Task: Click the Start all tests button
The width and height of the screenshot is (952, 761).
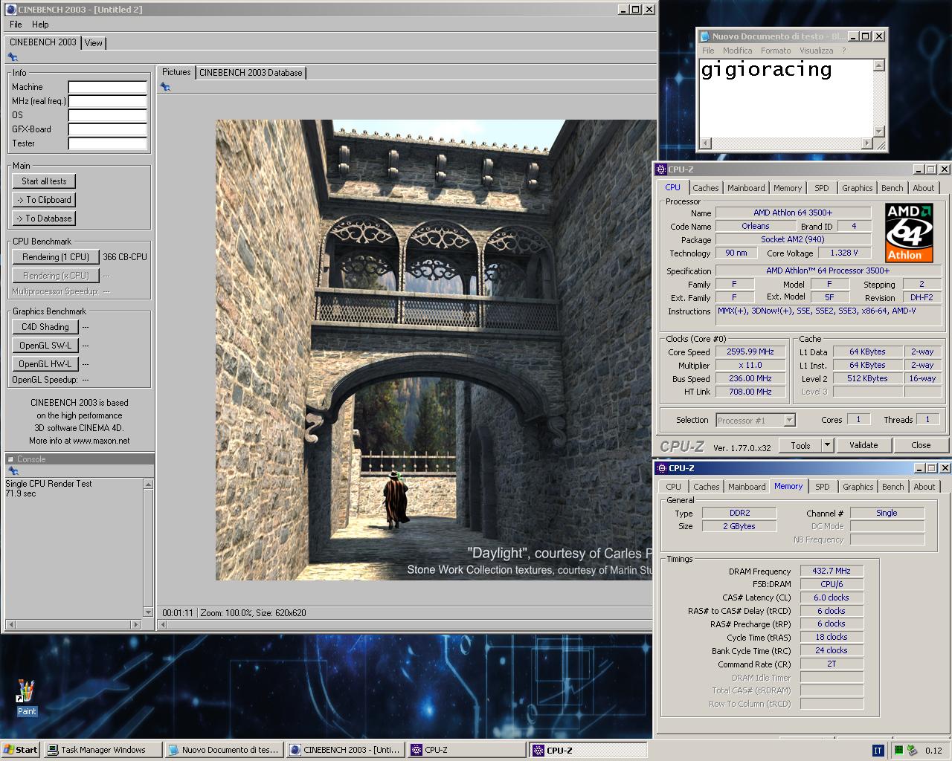Action: (x=44, y=181)
